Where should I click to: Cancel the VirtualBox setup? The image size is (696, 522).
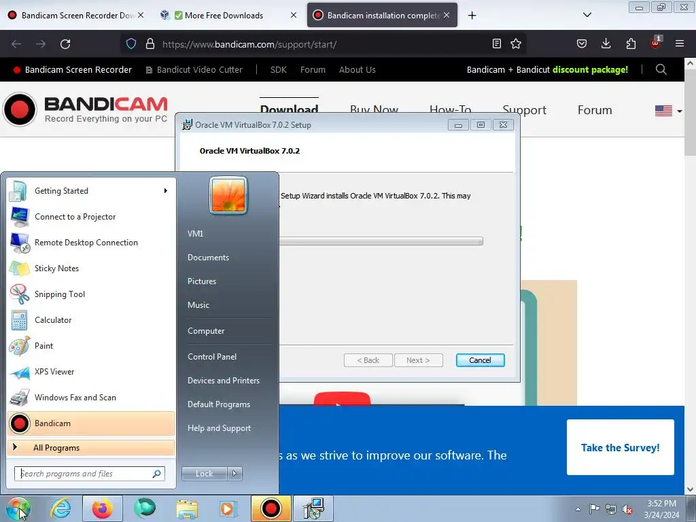click(x=481, y=360)
